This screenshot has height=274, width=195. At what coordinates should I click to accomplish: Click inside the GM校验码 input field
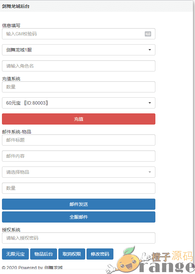coord(66,34)
